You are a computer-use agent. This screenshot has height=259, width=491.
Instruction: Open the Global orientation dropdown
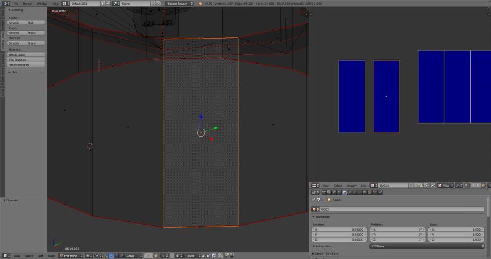point(133,255)
